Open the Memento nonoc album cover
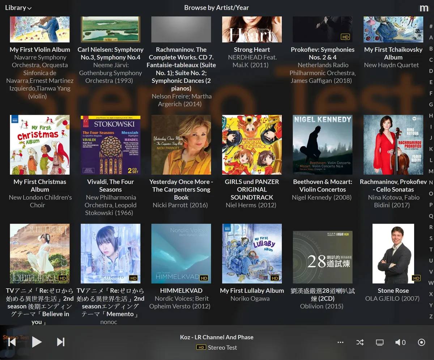The height and width of the screenshot is (360, 434). (110, 254)
